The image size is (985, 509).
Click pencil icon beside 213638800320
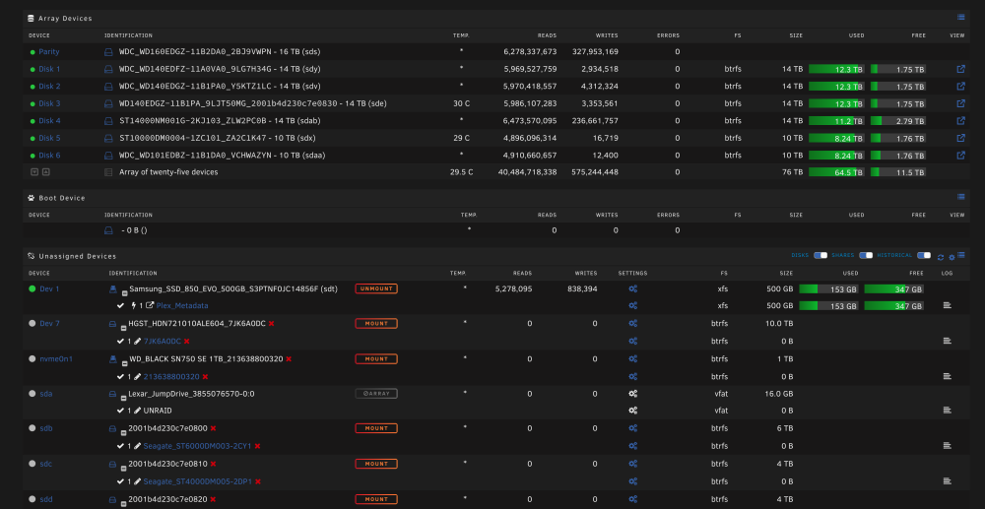tap(138, 376)
